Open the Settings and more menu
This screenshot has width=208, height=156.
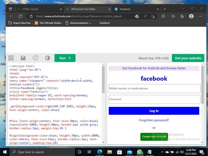(201, 16)
